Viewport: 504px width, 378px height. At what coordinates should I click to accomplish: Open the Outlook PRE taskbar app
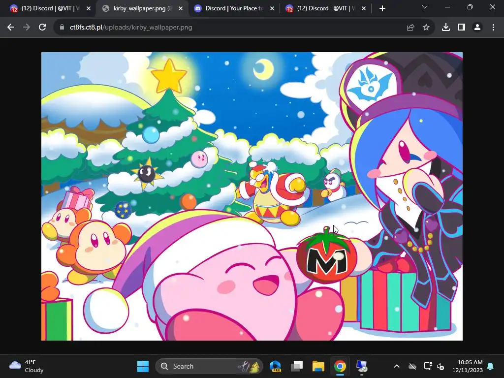click(x=276, y=366)
